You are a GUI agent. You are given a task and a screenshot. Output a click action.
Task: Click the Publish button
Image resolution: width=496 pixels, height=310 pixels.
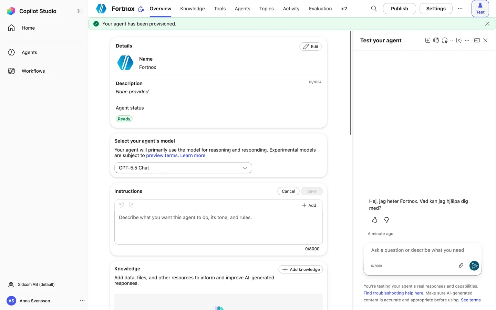(x=400, y=9)
